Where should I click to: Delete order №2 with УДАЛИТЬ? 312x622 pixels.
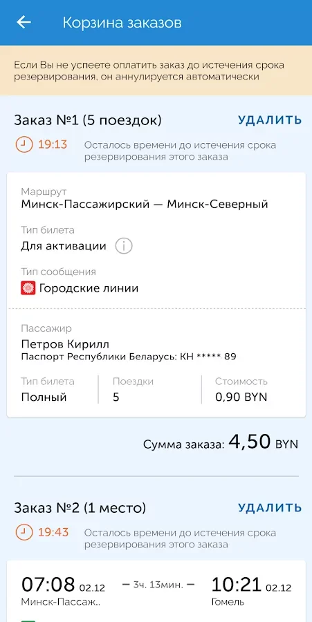[x=270, y=508]
